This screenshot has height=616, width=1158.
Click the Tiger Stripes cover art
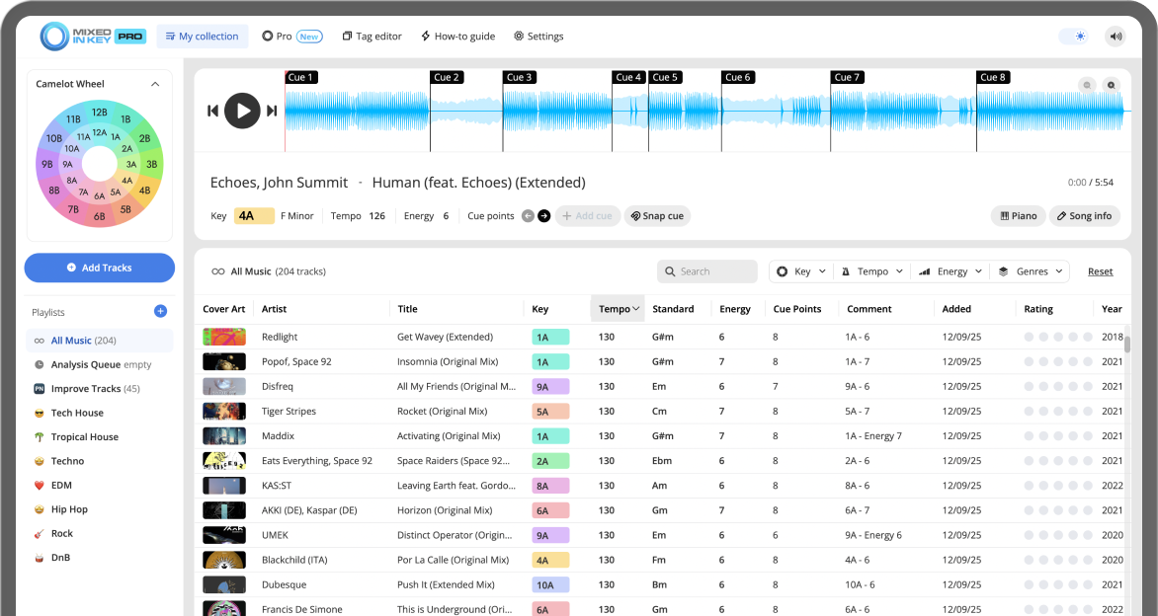tap(224, 412)
